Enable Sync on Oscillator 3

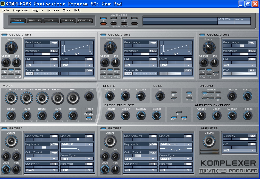click(216, 72)
